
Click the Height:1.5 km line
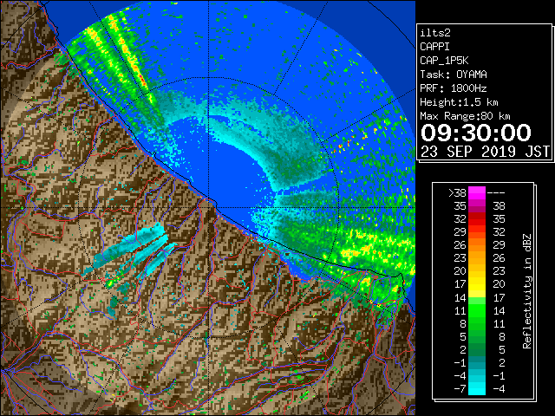(x=459, y=102)
